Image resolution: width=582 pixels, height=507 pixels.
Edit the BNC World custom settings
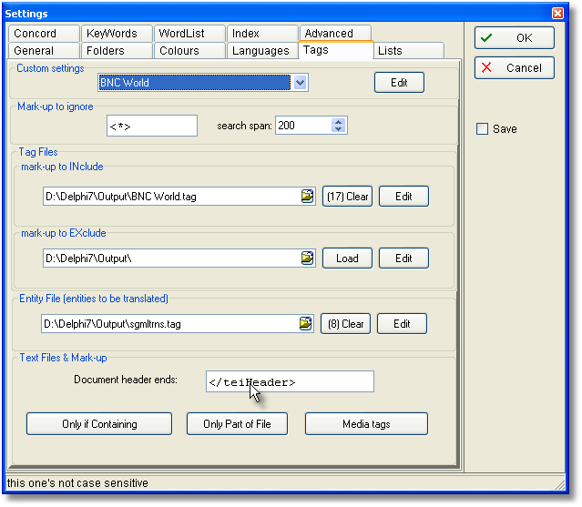tap(399, 82)
